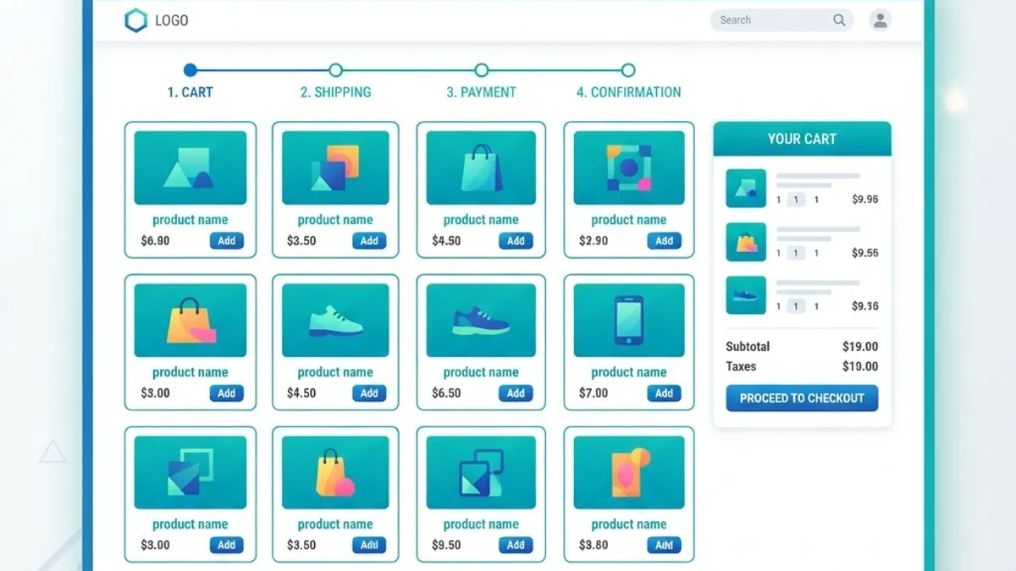Image resolution: width=1016 pixels, height=571 pixels.
Task: Open the orange-and-blue squares image, first row
Action: click(x=335, y=167)
